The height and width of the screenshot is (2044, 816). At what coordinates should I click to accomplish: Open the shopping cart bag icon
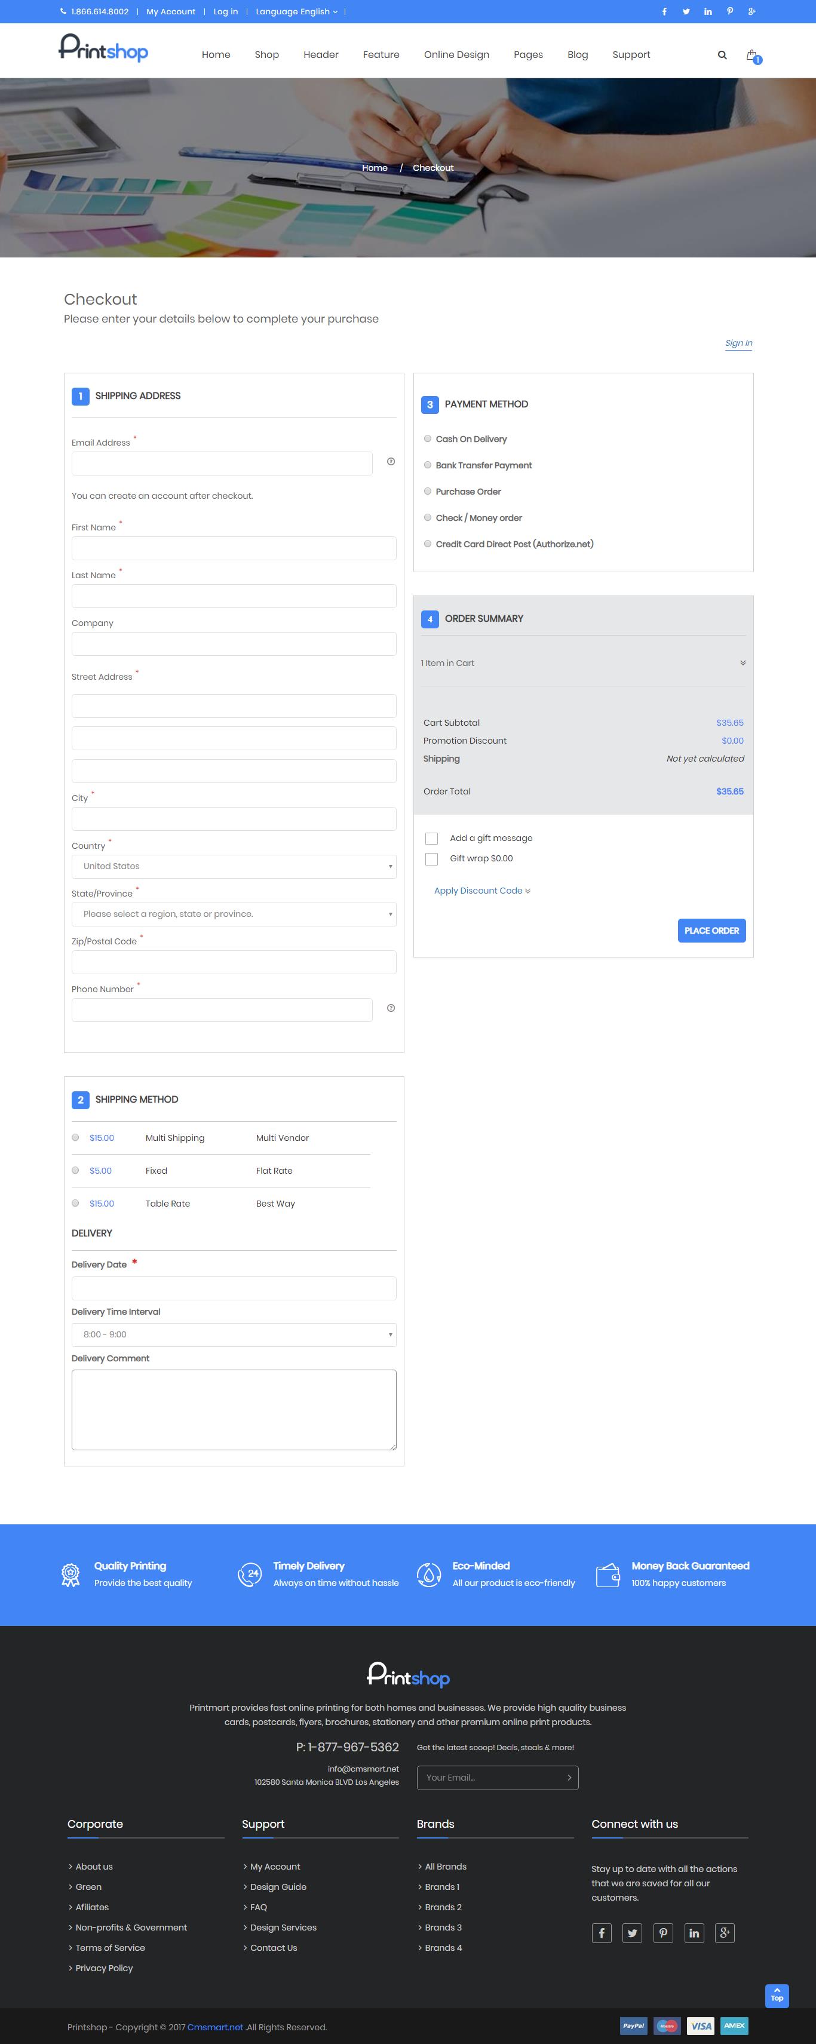tap(751, 55)
